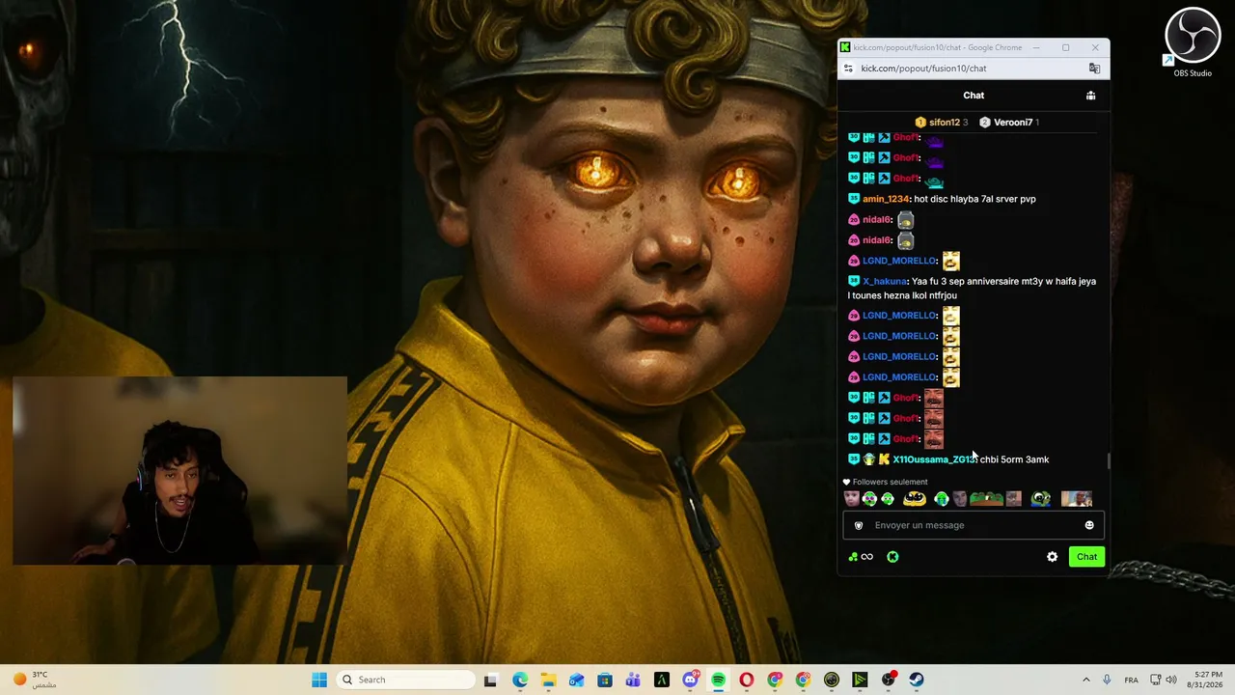
Task: Click the chat address bar URL
Action: 923,69
